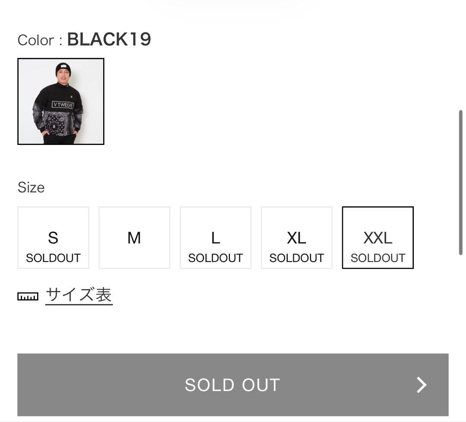Choose the XL size box
This screenshot has height=422, width=466.
[296, 237]
